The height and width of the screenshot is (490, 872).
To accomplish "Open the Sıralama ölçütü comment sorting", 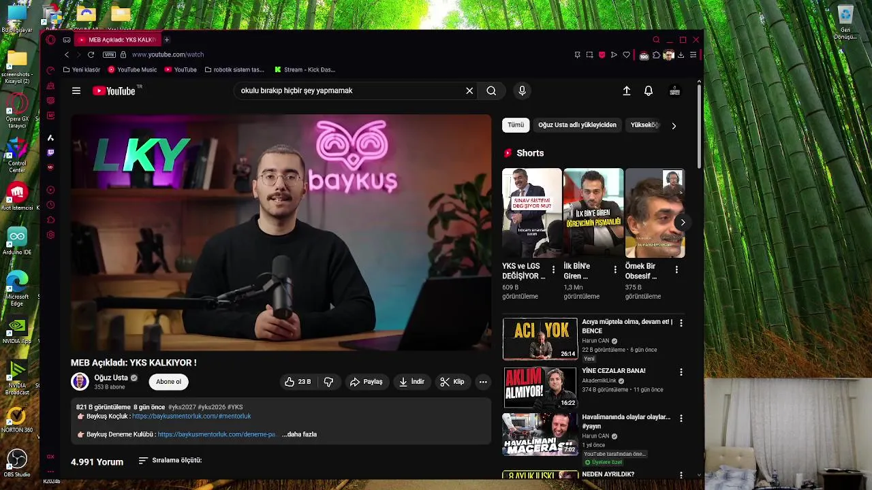I will (x=170, y=461).
